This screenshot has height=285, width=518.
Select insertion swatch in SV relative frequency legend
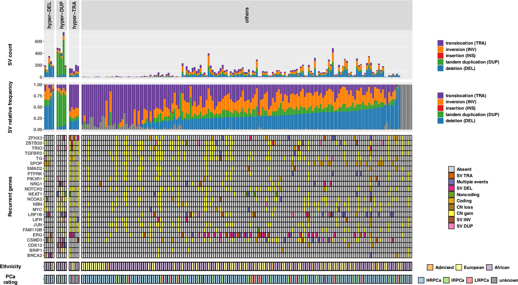[x=440, y=108]
